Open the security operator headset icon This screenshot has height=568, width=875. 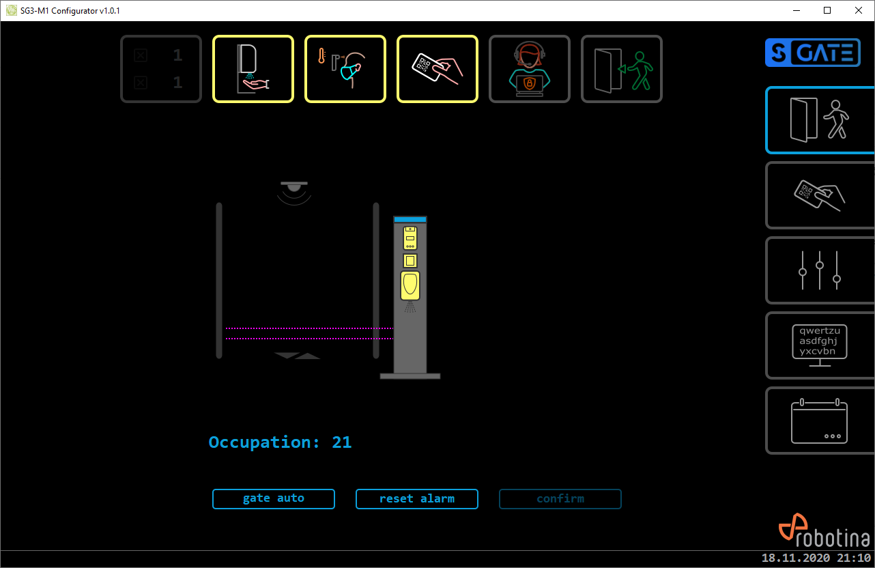click(530, 69)
